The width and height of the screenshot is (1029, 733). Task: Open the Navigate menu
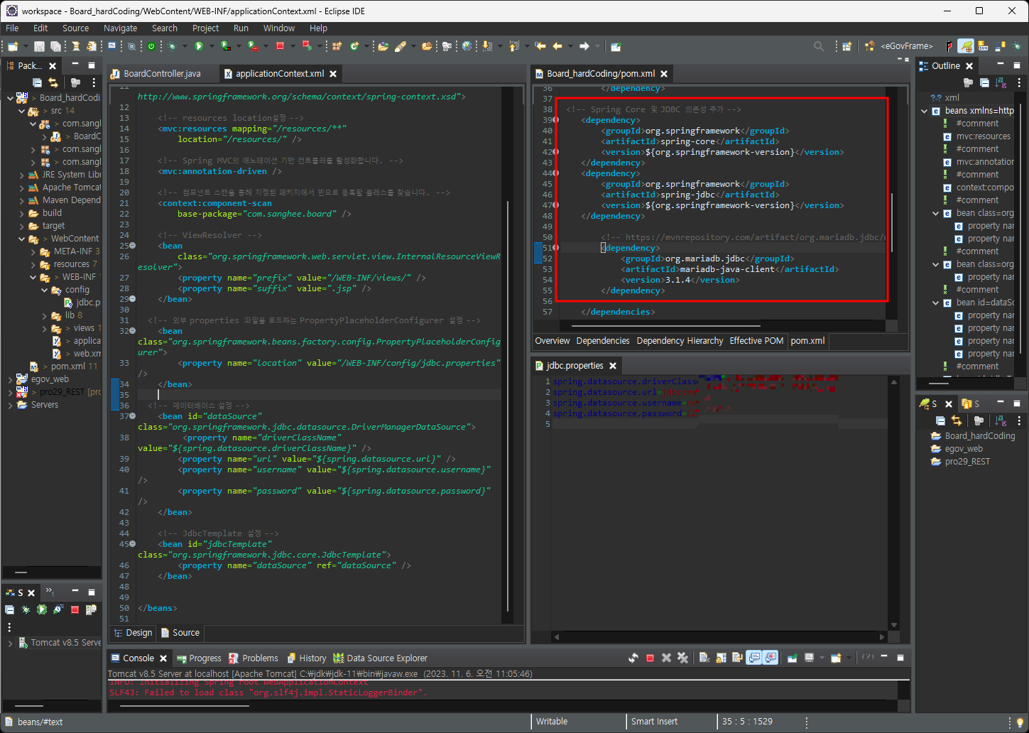coord(120,28)
